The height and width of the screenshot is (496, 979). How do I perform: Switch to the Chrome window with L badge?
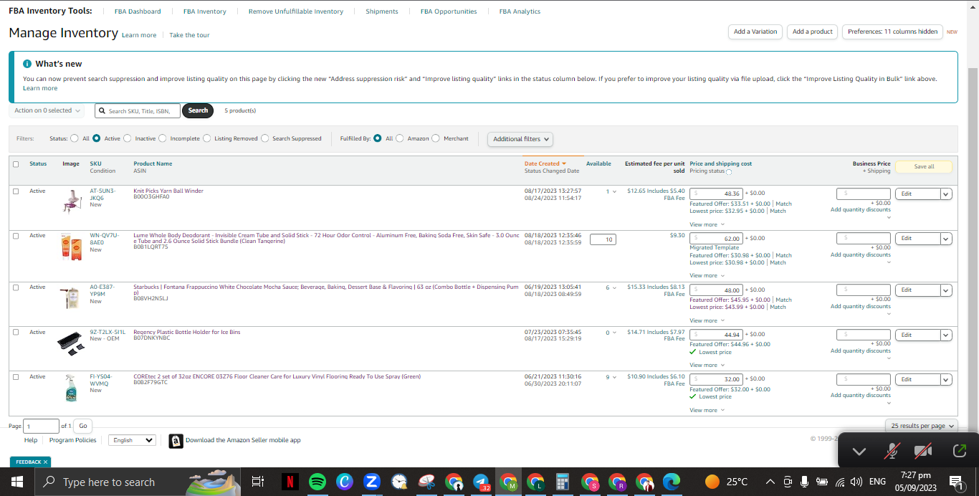tap(535, 482)
